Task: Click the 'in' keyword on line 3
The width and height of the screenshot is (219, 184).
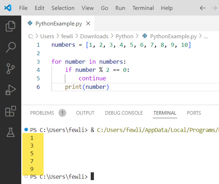Action: [92, 62]
